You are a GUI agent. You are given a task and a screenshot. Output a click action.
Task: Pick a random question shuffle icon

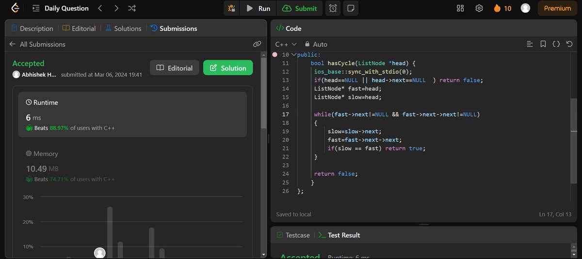(132, 8)
